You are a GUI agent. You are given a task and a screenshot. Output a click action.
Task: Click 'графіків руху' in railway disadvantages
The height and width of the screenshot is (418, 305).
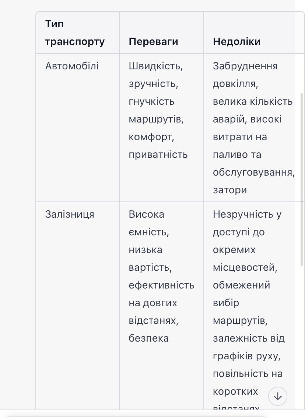[x=245, y=356]
